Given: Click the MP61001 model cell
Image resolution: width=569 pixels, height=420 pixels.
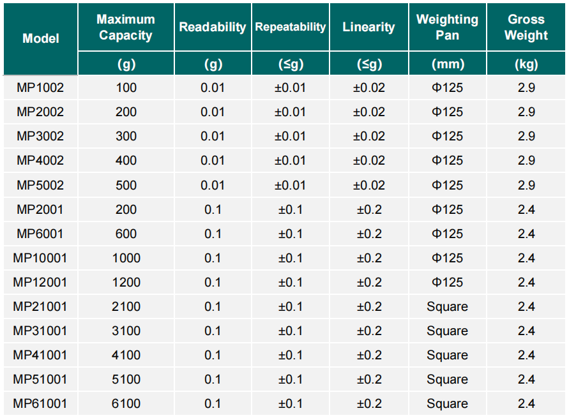Looking at the screenshot, I should coord(40,403).
